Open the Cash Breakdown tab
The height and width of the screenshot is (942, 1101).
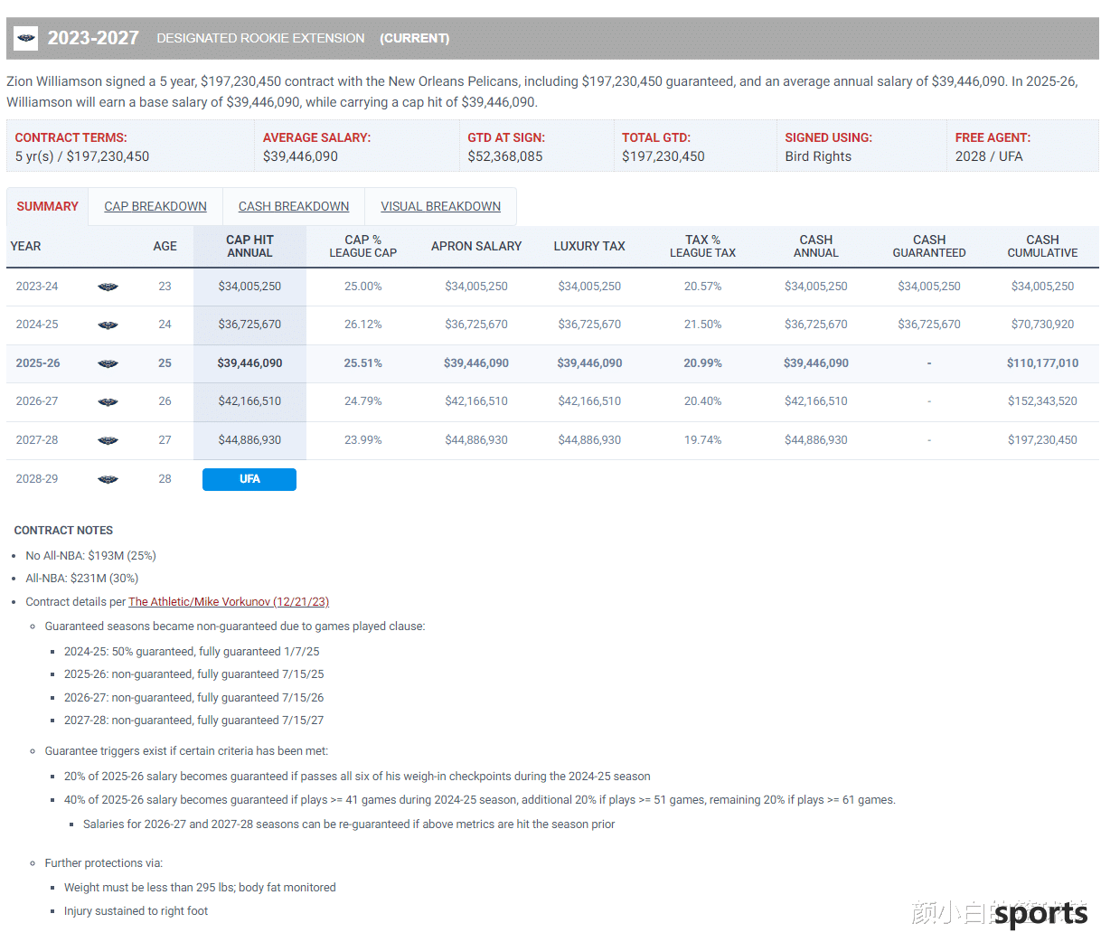[x=294, y=206]
